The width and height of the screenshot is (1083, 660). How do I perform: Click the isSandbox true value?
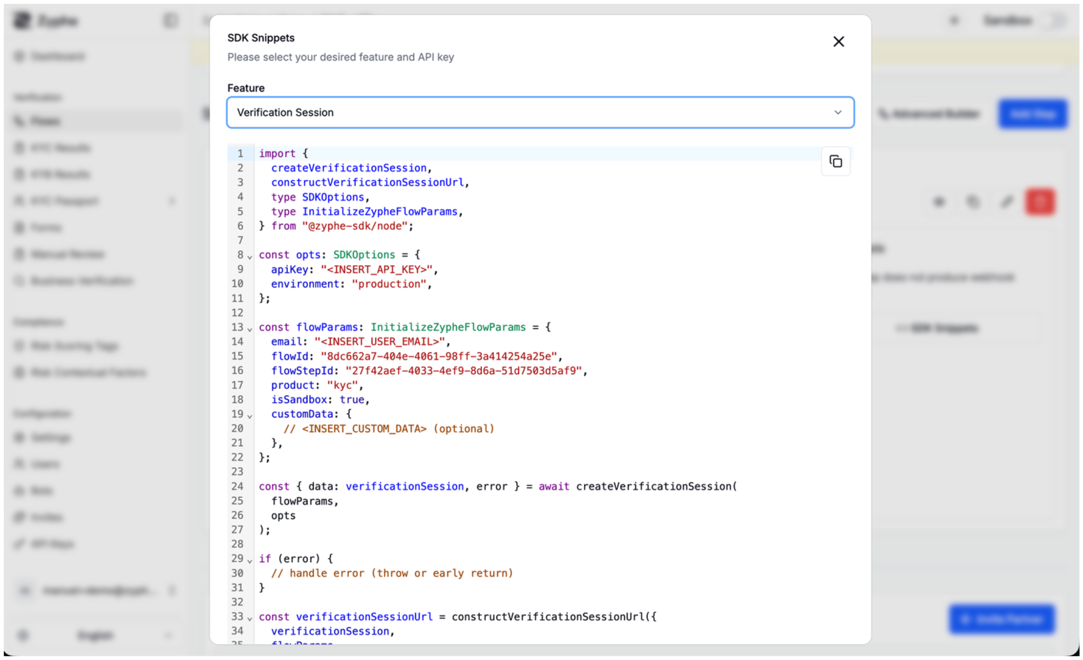[352, 400]
